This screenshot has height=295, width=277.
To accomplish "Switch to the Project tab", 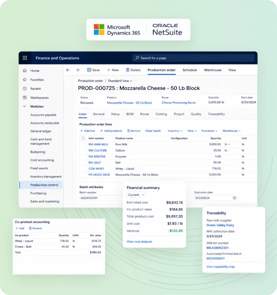I will pos(179,114).
